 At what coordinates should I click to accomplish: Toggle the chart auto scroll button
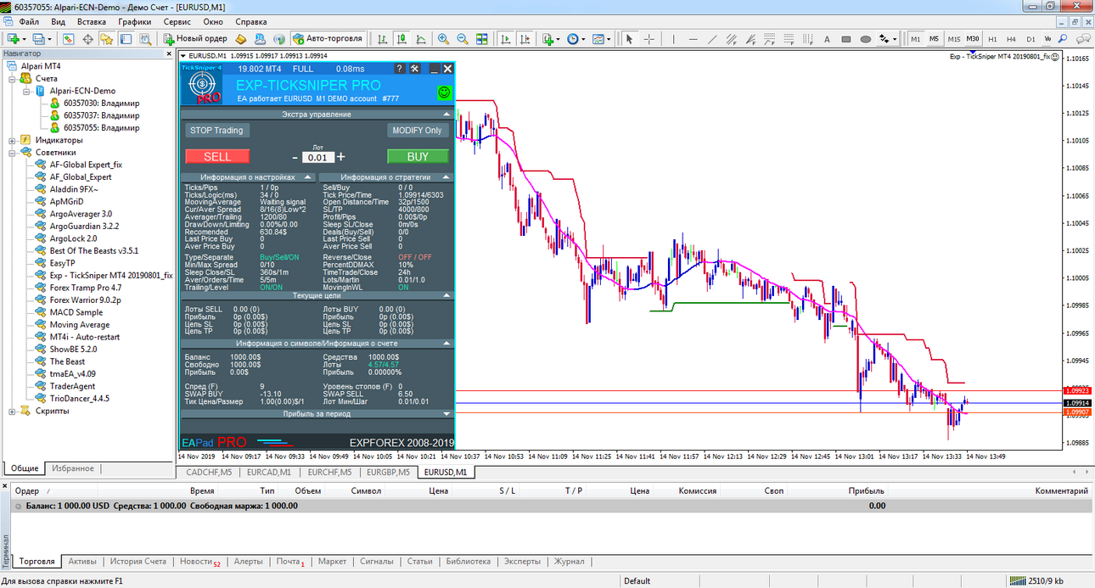pyautogui.click(x=506, y=39)
